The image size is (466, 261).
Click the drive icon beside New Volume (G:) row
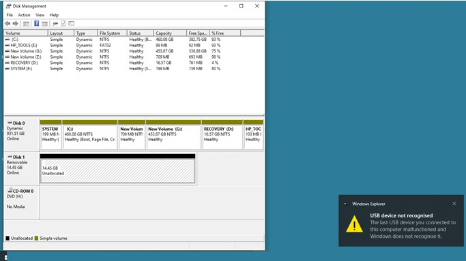[8, 51]
